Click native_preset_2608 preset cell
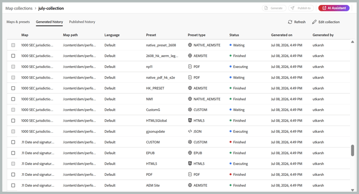The height and width of the screenshot is (194, 359). pos(161,45)
